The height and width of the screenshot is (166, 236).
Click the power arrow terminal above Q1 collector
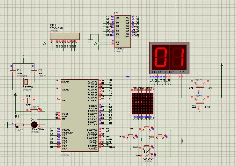(x=221, y=65)
